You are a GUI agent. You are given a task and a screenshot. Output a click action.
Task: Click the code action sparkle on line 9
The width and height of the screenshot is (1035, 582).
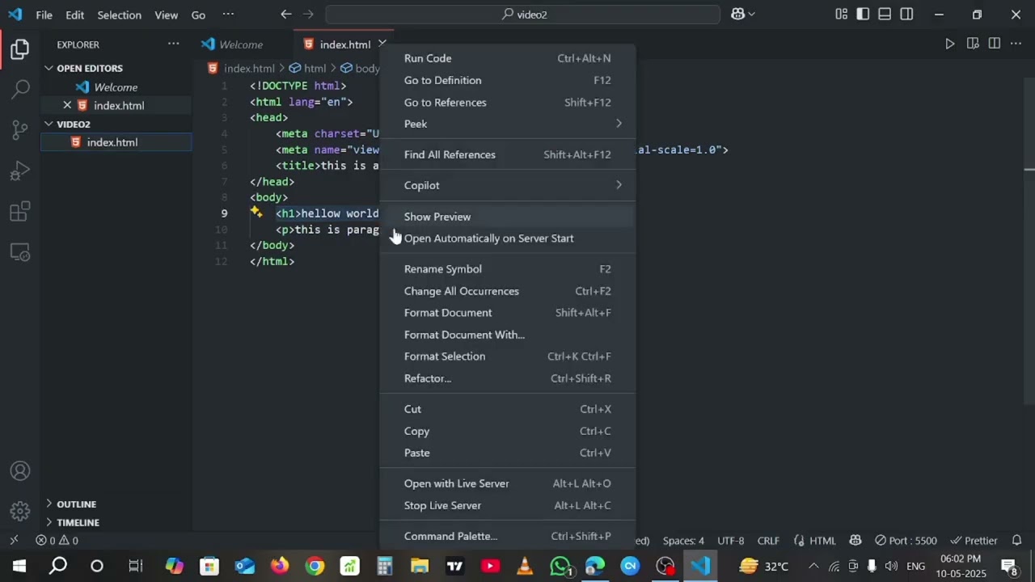coord(256,213)
